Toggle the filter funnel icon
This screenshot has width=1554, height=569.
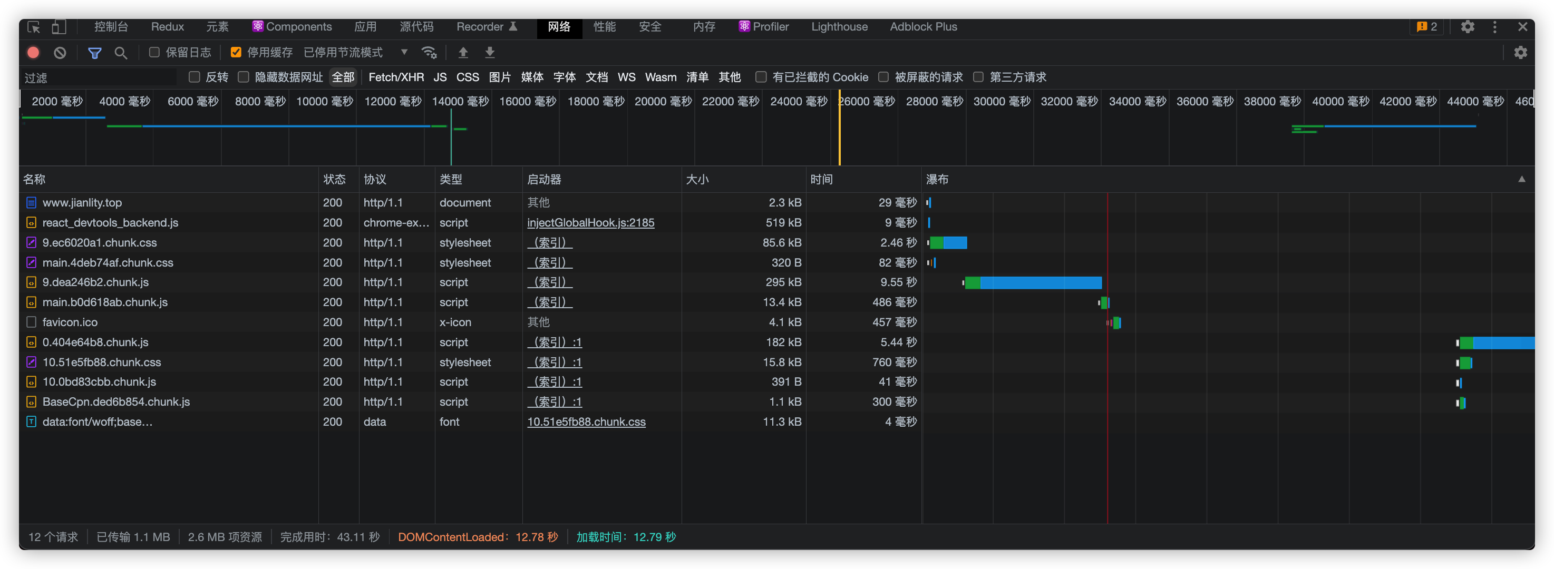(94, 53)
